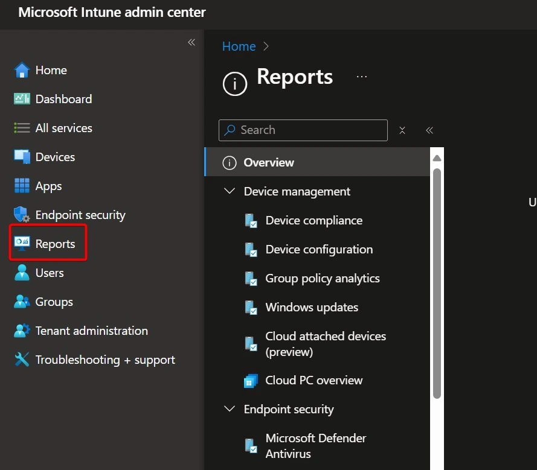Click the Microsoft Defender Antivirus icon
Viewport: 537px width, 470px height.
251,446
